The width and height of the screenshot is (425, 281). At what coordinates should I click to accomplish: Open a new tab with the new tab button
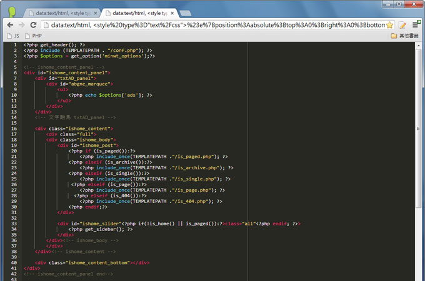pyautogui.click(x=186, y=13)
